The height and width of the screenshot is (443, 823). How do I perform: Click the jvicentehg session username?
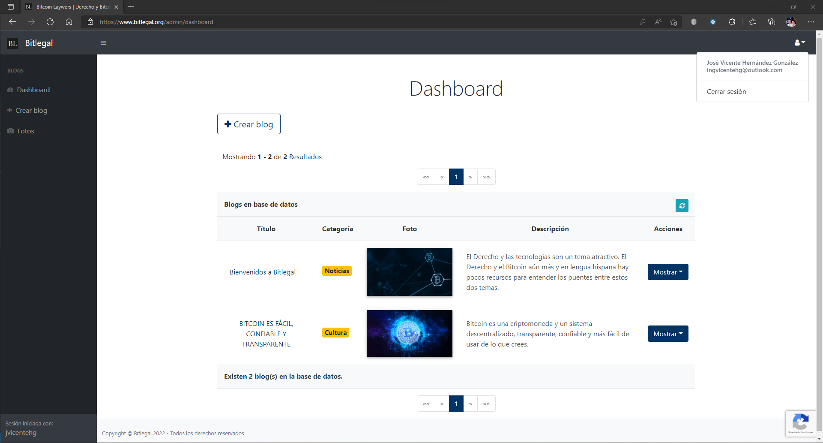[21, 432]
